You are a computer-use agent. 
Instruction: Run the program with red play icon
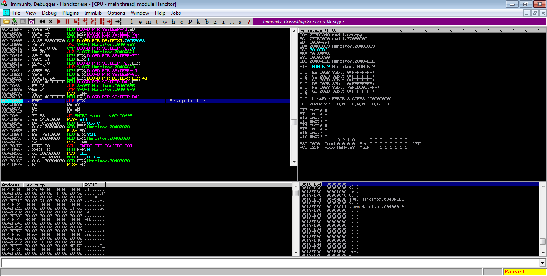click(x=59, y=21)
